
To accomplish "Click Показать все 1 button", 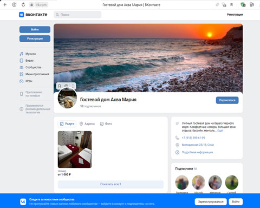I will [110, 184].
